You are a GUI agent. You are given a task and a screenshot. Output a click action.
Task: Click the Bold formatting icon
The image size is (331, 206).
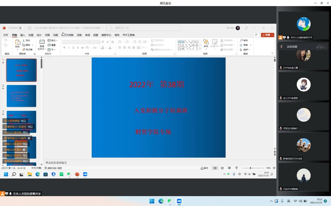(x=64, y=48)
